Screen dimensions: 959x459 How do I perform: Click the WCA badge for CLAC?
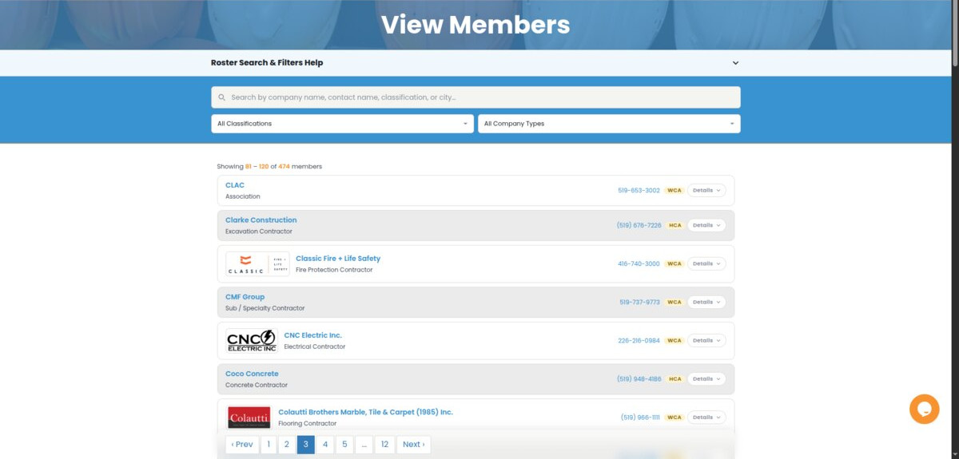(674, 191)
